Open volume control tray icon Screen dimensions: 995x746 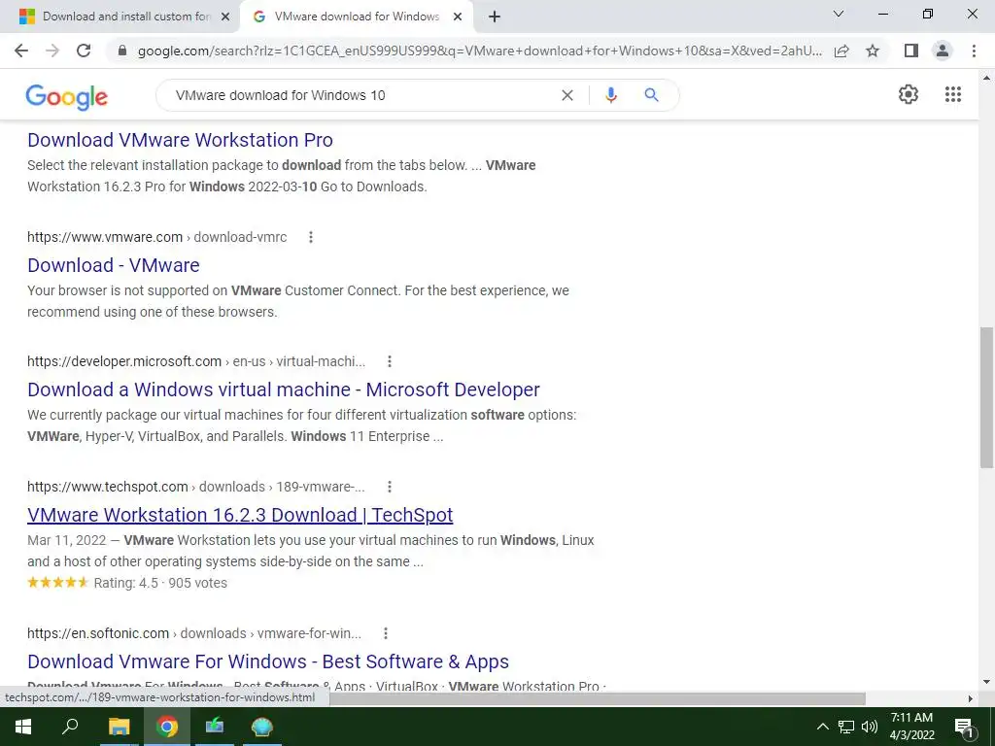click(x=870, y=727)
